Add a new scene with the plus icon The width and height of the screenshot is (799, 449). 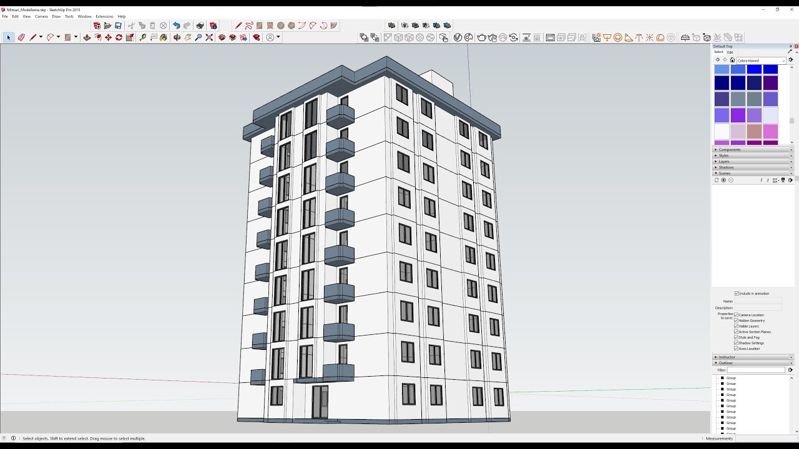click(723, 180)
